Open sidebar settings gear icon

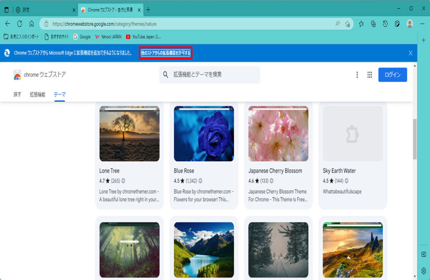point(423,270)
